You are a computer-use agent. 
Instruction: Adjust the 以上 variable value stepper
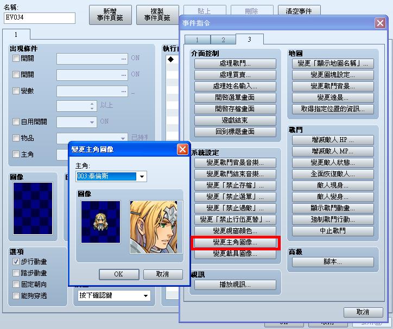pos(92,106)
